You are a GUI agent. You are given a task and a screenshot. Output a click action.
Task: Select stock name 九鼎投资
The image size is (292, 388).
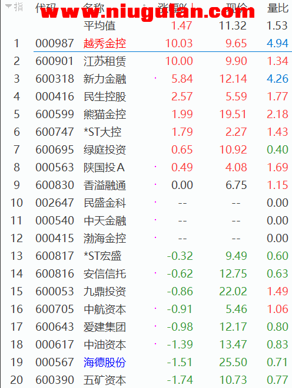pyautogui.click(x=105, y=292)
